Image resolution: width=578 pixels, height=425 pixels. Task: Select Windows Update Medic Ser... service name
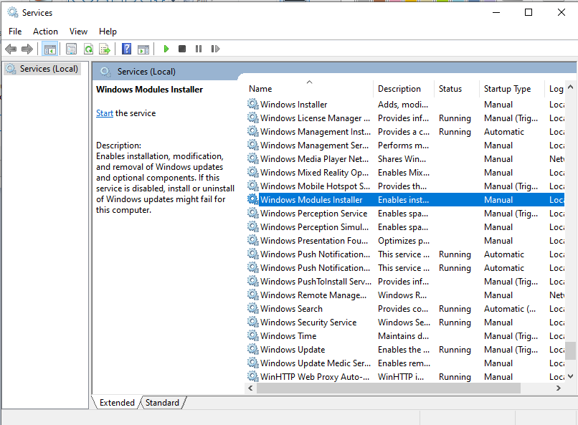[x=316, y=363]
